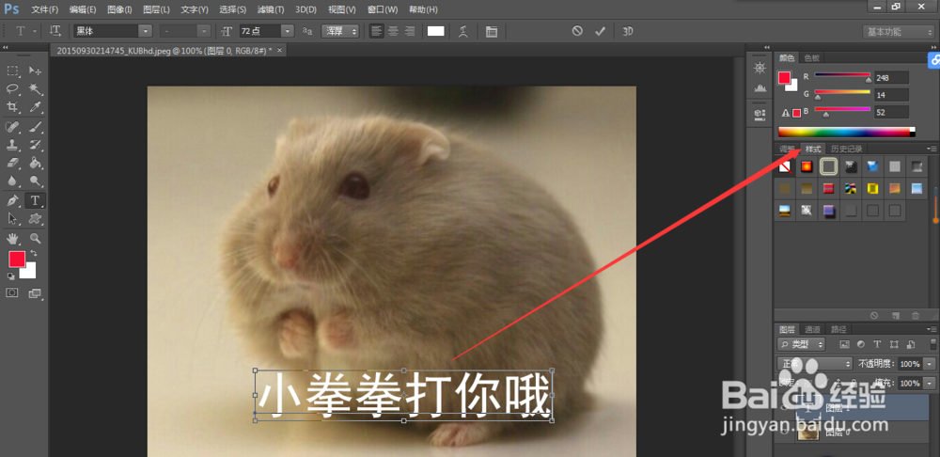
Task: Click text color swatch in options bar
Action: 436,31
